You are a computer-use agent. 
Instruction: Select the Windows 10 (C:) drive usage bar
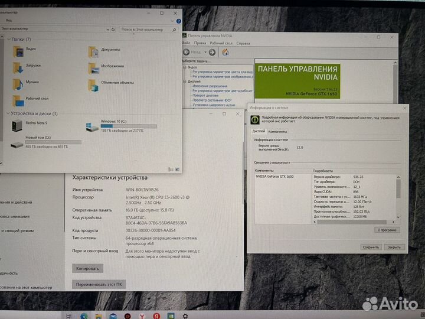[128, 126]
